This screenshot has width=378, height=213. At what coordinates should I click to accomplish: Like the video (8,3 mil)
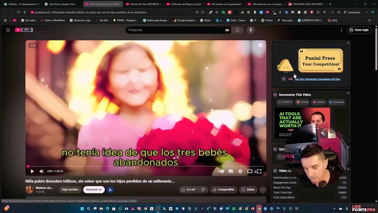(x=188, y=189)
